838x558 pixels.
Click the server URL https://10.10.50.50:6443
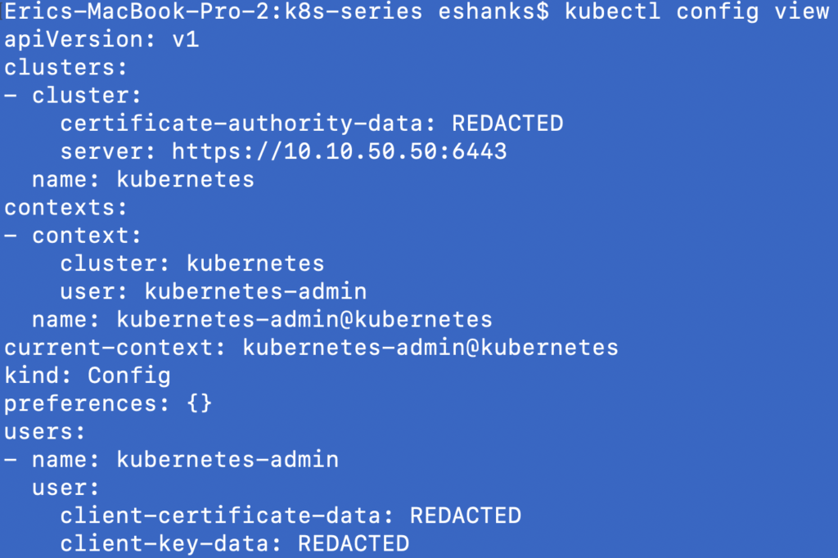click(339, 151)
